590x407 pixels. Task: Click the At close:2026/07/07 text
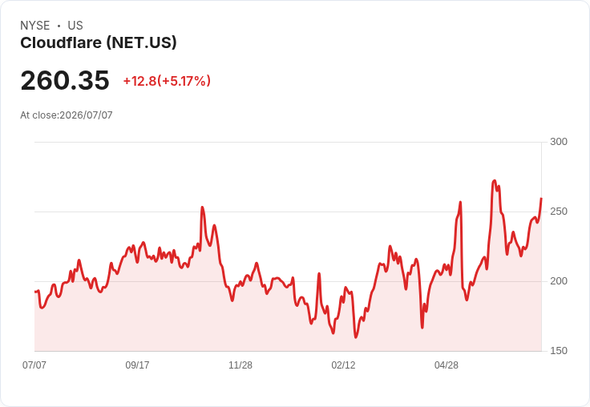click(67, 115)
